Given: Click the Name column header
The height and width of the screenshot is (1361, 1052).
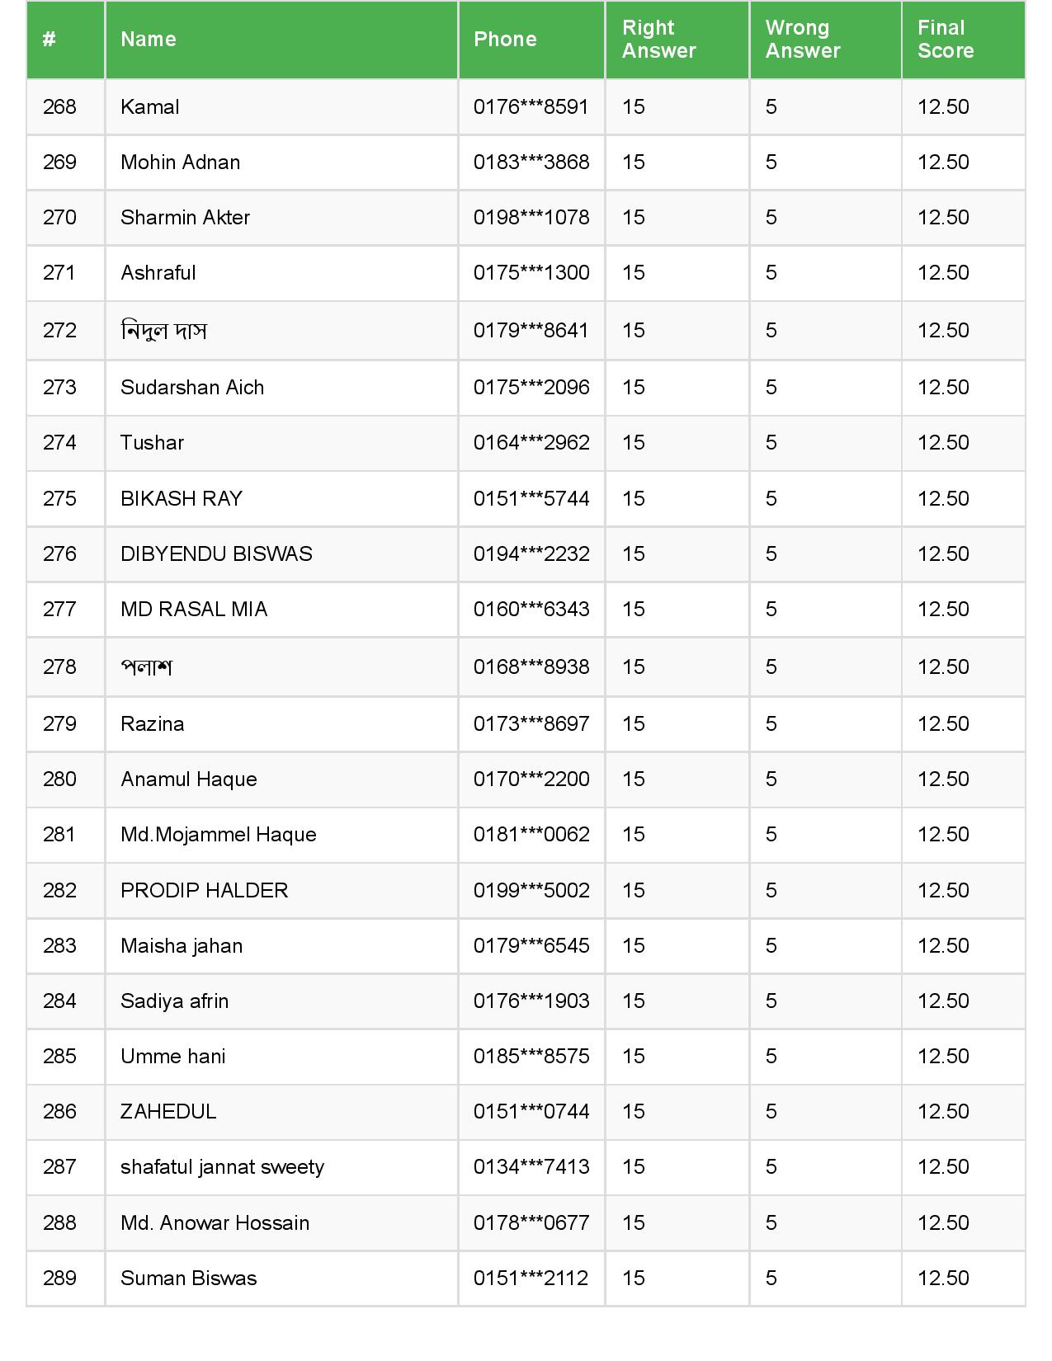Looking at the screenshot, I should point(149,40).
